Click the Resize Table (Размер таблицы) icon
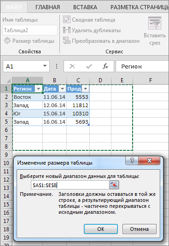The width and height of the screenshot is (169, 246). click(7, 41)
